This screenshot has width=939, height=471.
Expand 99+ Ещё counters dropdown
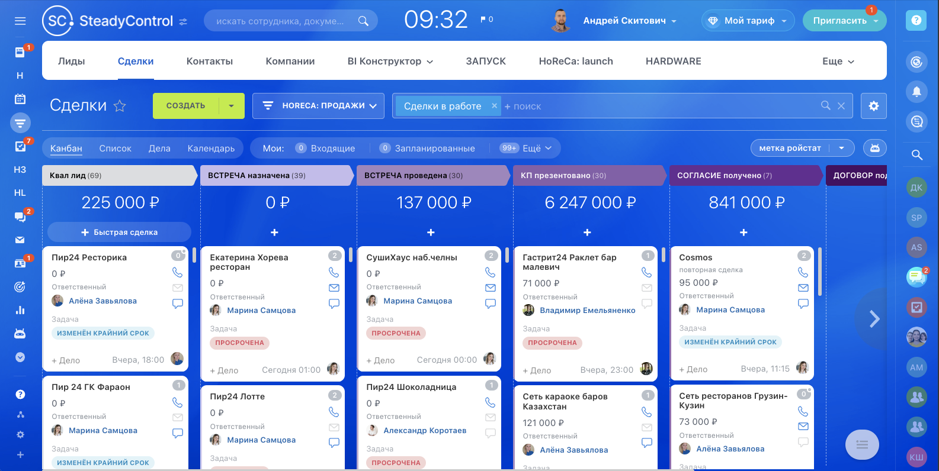pyautogui.click(x=526, y=148)
